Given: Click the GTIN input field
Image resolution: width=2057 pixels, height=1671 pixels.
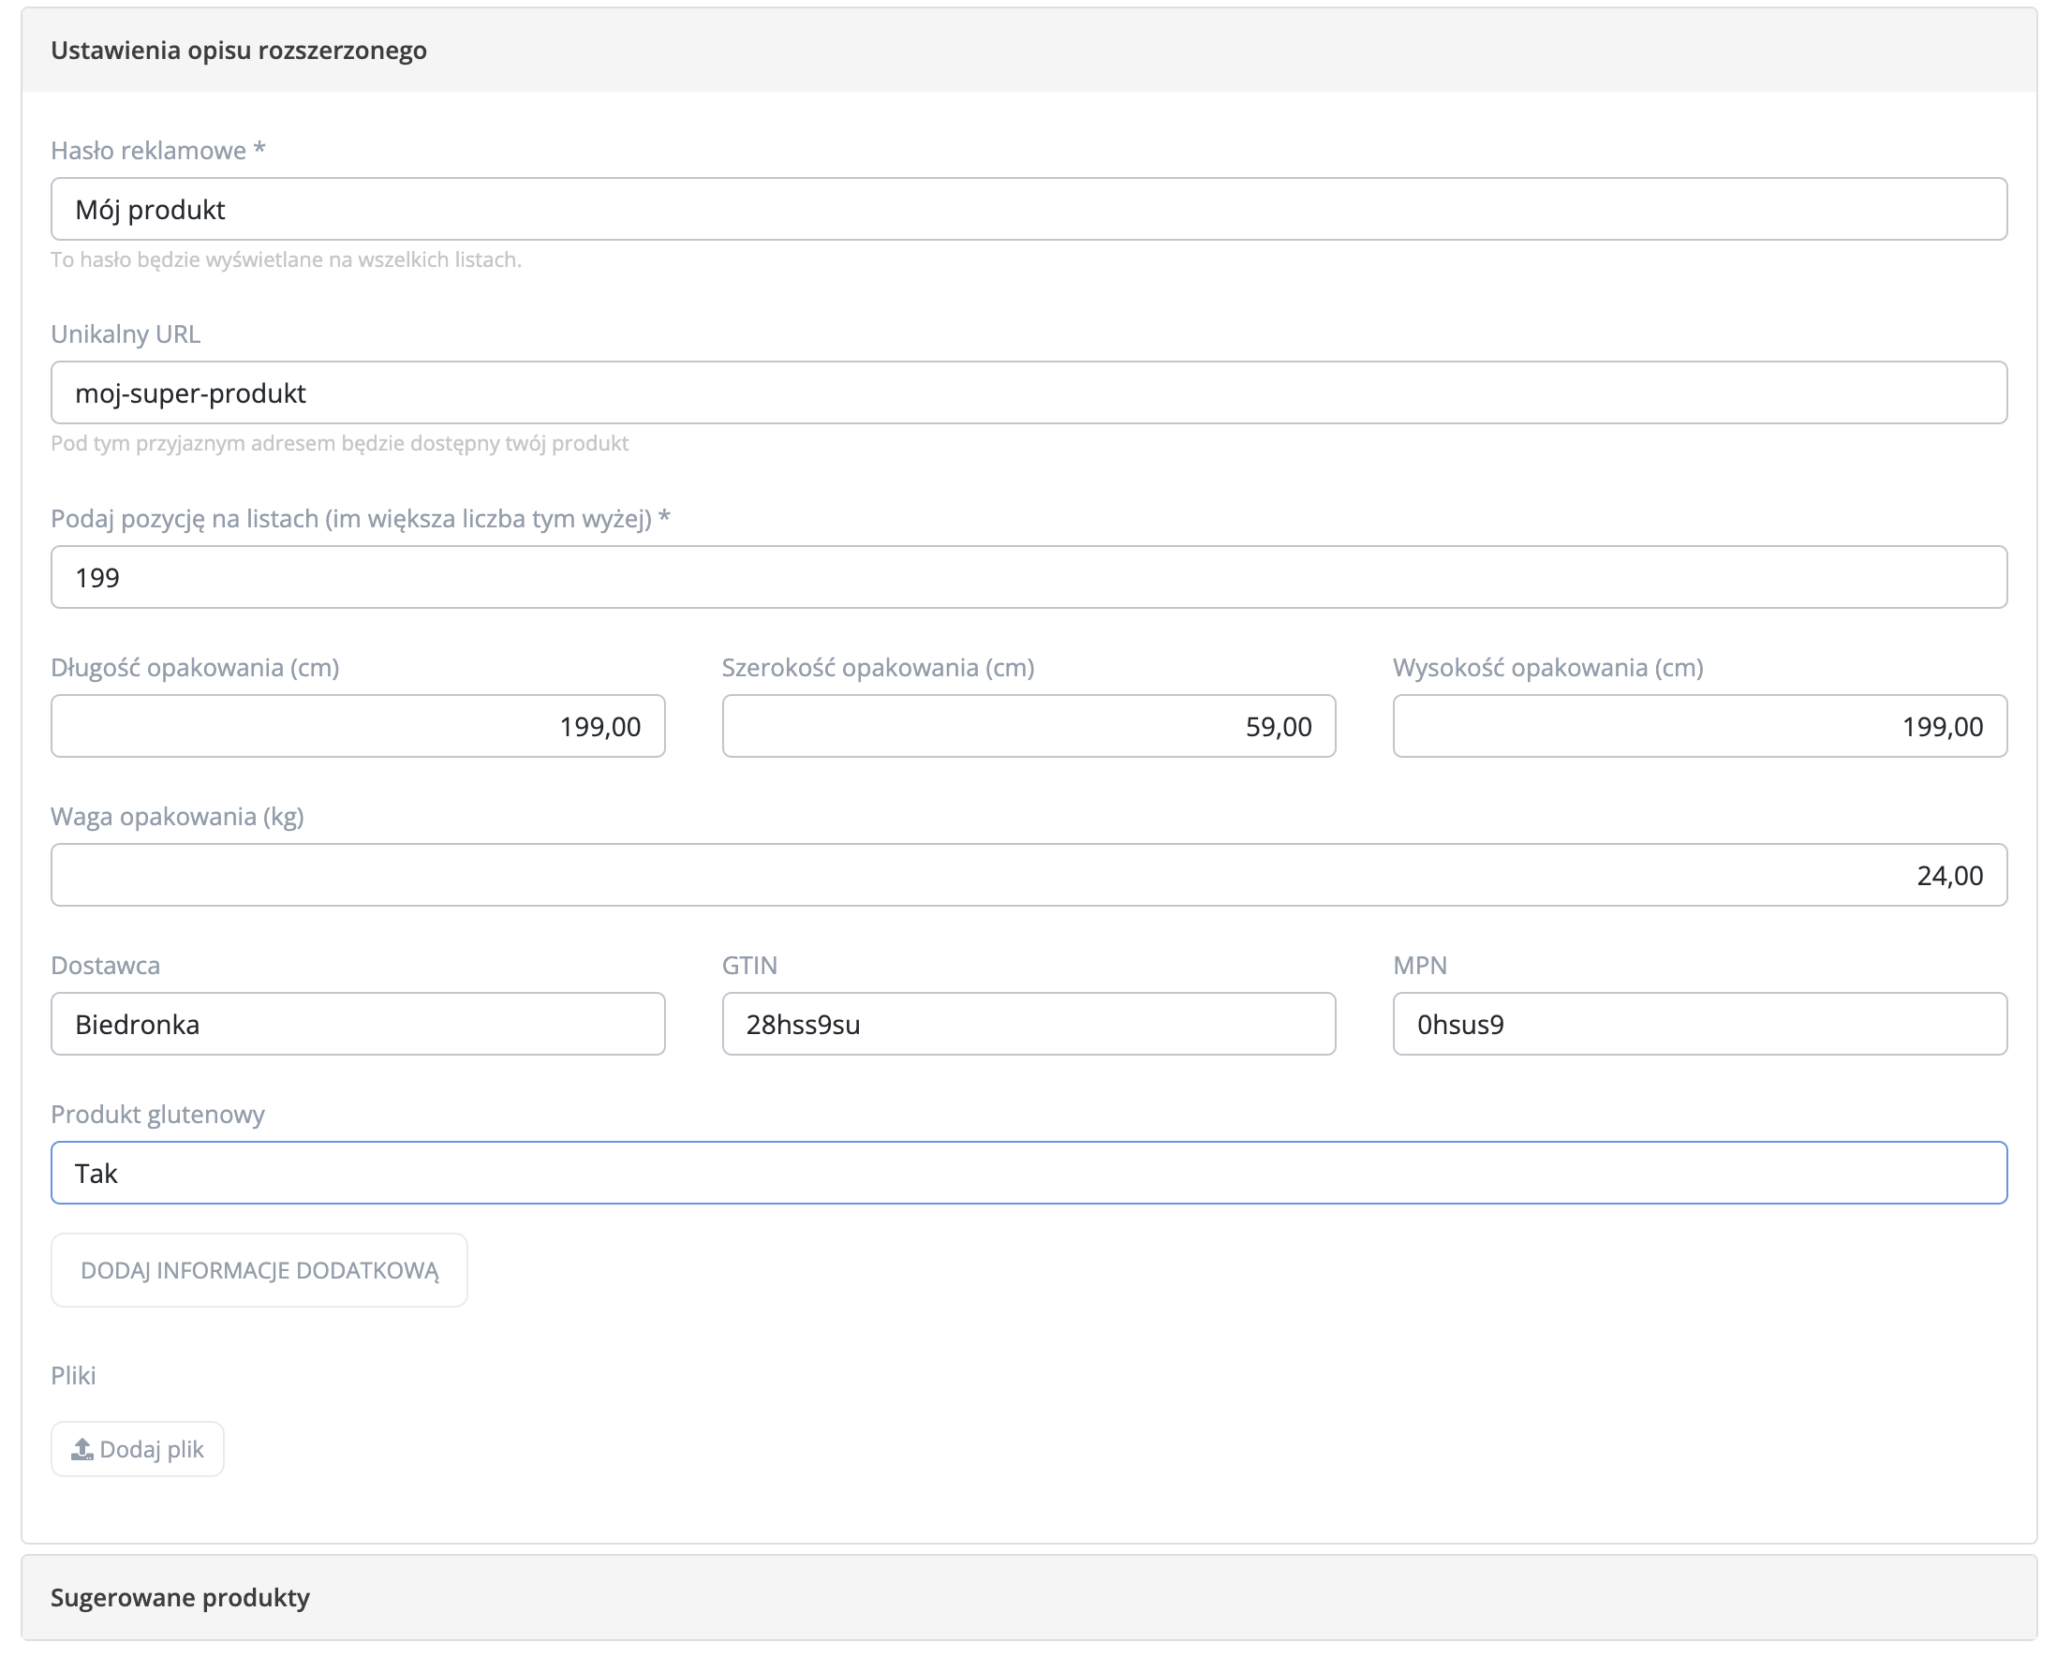Looking at the screenshot, I should coord(1028,1024).
